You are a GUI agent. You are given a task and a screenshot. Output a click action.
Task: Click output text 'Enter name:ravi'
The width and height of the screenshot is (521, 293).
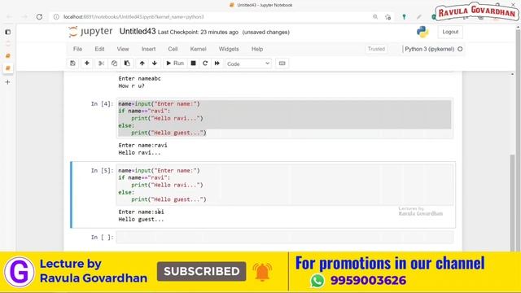143,145
